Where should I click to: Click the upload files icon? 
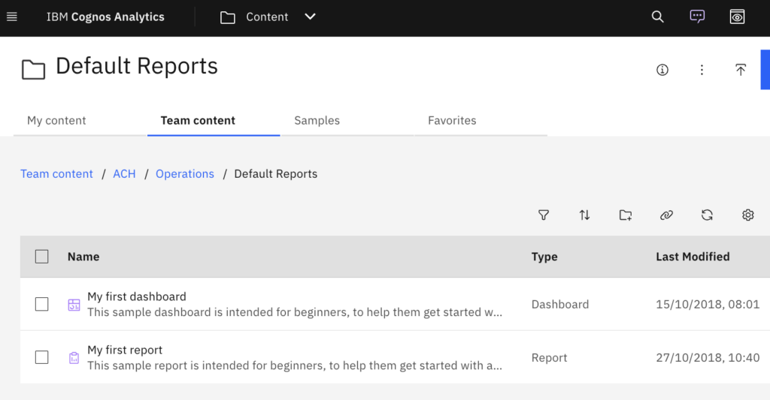741,70
